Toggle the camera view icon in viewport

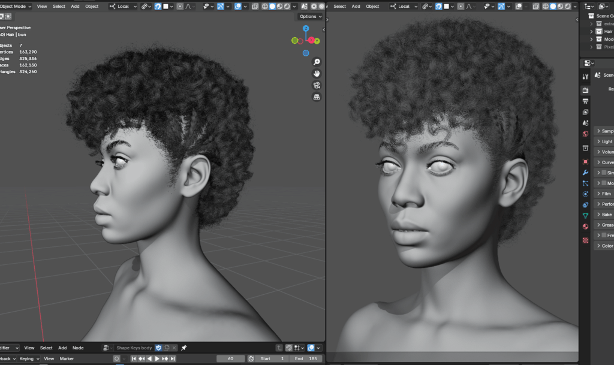tap(317, 85)
